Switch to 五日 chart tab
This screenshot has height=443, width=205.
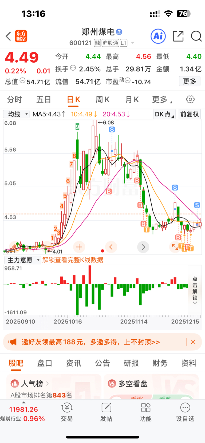44,100
